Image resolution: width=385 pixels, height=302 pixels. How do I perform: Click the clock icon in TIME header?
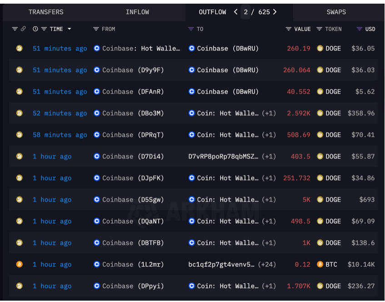tap(35, 29)
